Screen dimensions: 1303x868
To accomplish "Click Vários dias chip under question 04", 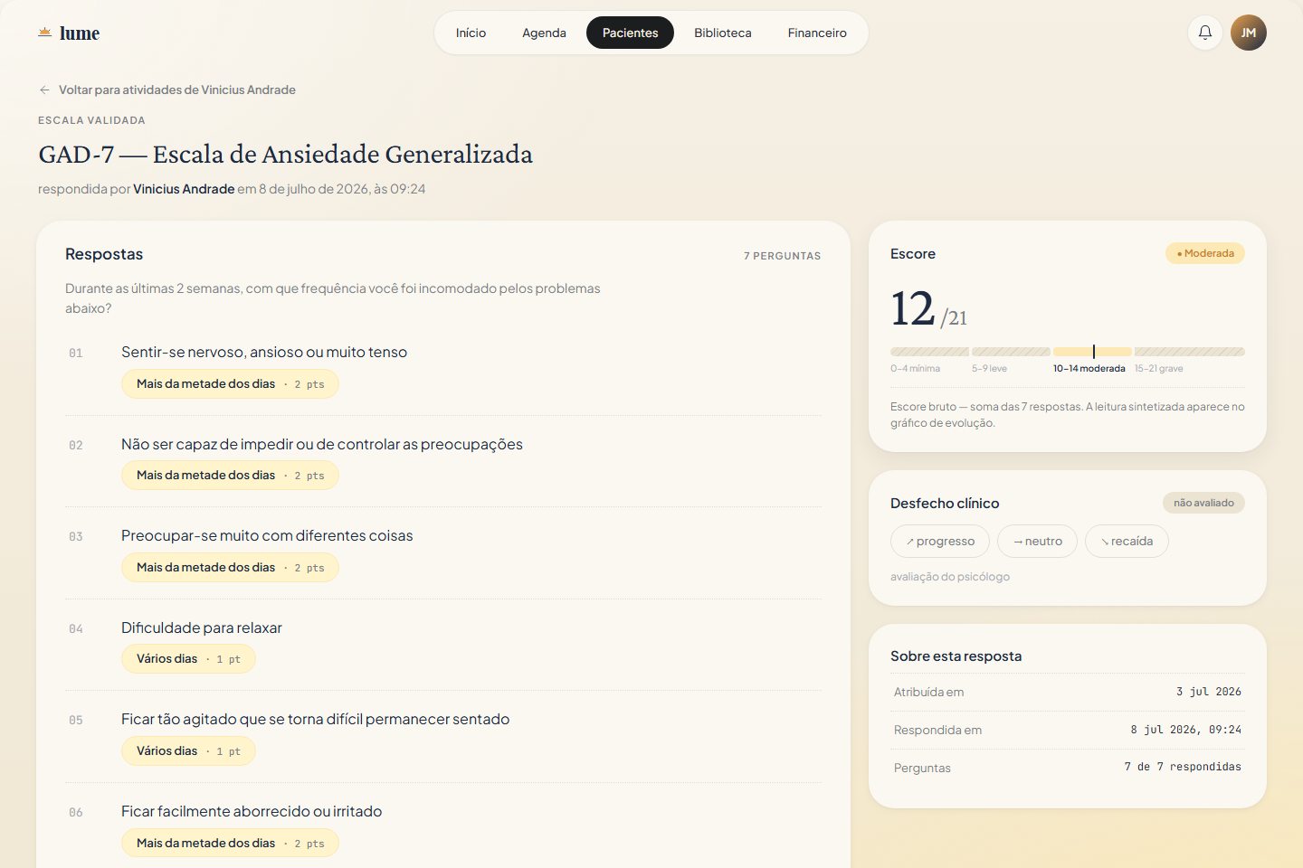I will (x=188, y=658).
